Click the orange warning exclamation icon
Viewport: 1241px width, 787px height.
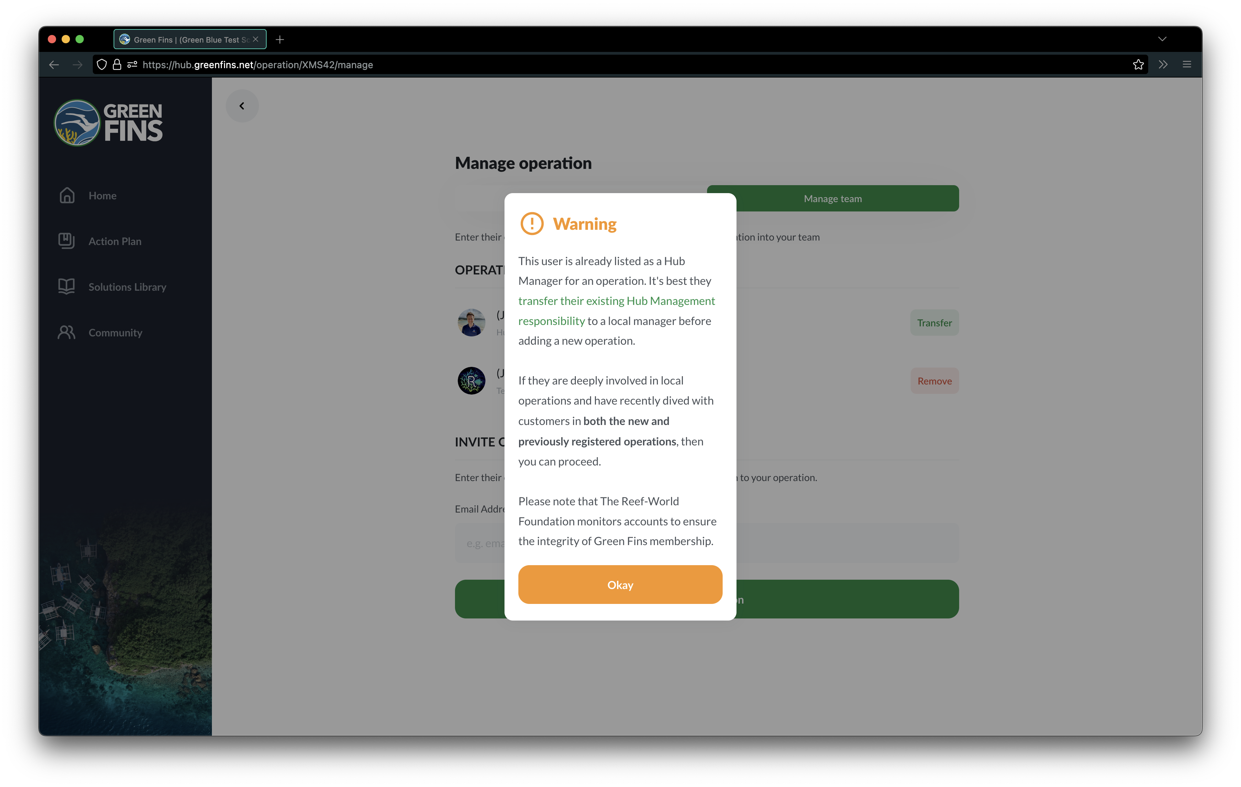coord(532,224)
